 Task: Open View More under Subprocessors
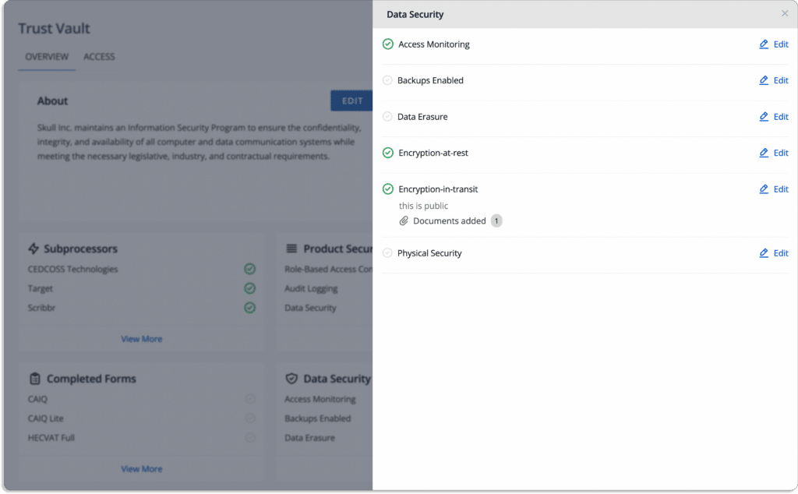pyautogui.click(x=142, y=339)
